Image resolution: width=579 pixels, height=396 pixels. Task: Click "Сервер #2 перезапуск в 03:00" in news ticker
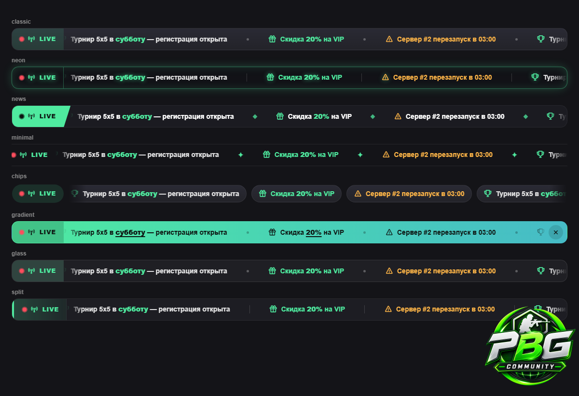455,116
